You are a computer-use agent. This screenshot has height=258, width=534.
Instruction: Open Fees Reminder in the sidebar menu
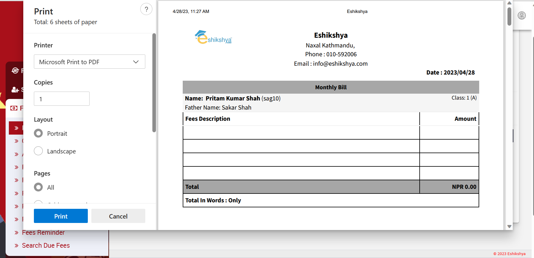(43, 233)
